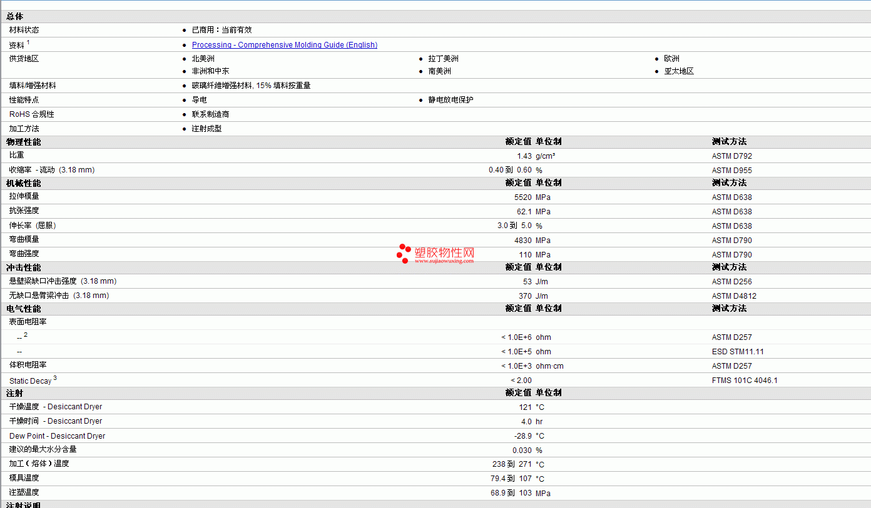Click the 总体 section header
The image size is (871, 508).
coord(15,16)
